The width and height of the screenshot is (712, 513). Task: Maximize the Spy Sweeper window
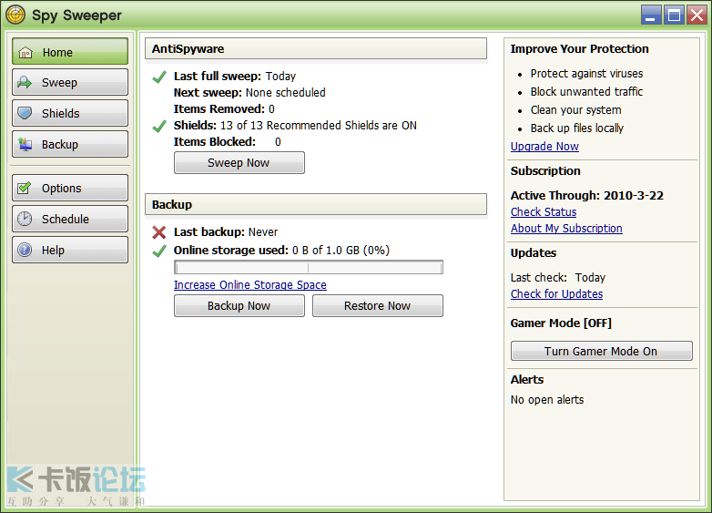pos(674,15)
